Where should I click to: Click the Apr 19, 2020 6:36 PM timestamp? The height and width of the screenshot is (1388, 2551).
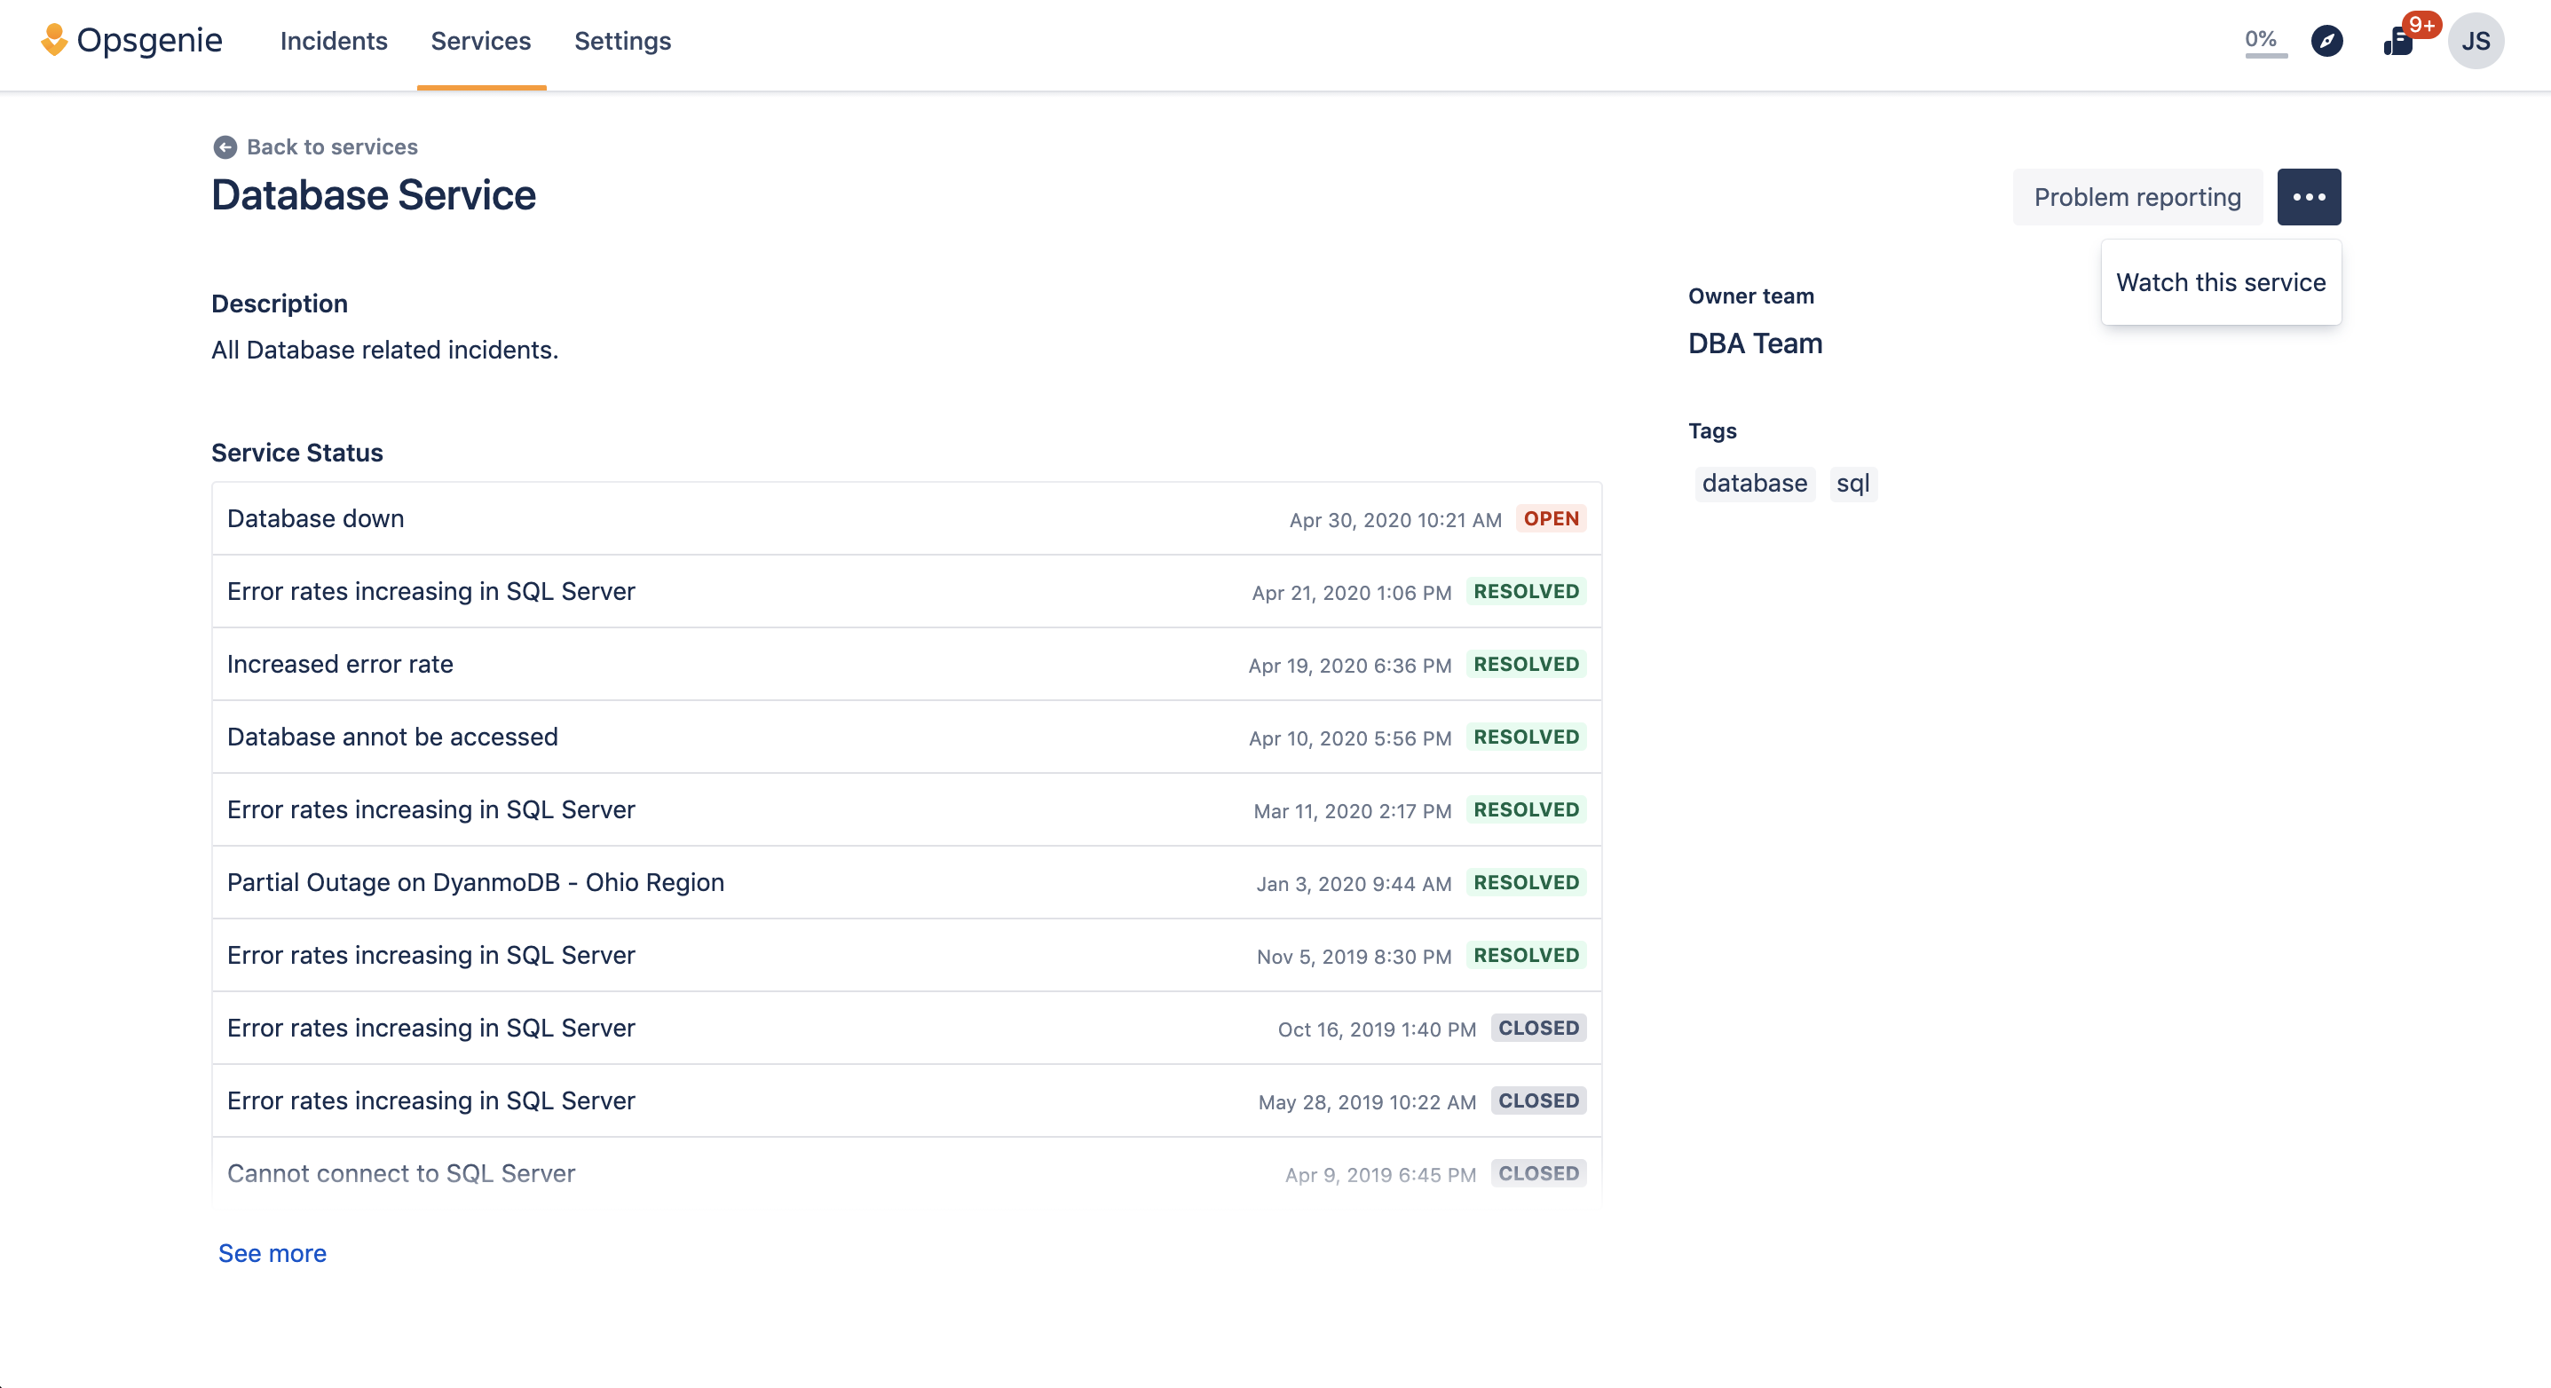pyautogui.click(x=1350, y=666)
